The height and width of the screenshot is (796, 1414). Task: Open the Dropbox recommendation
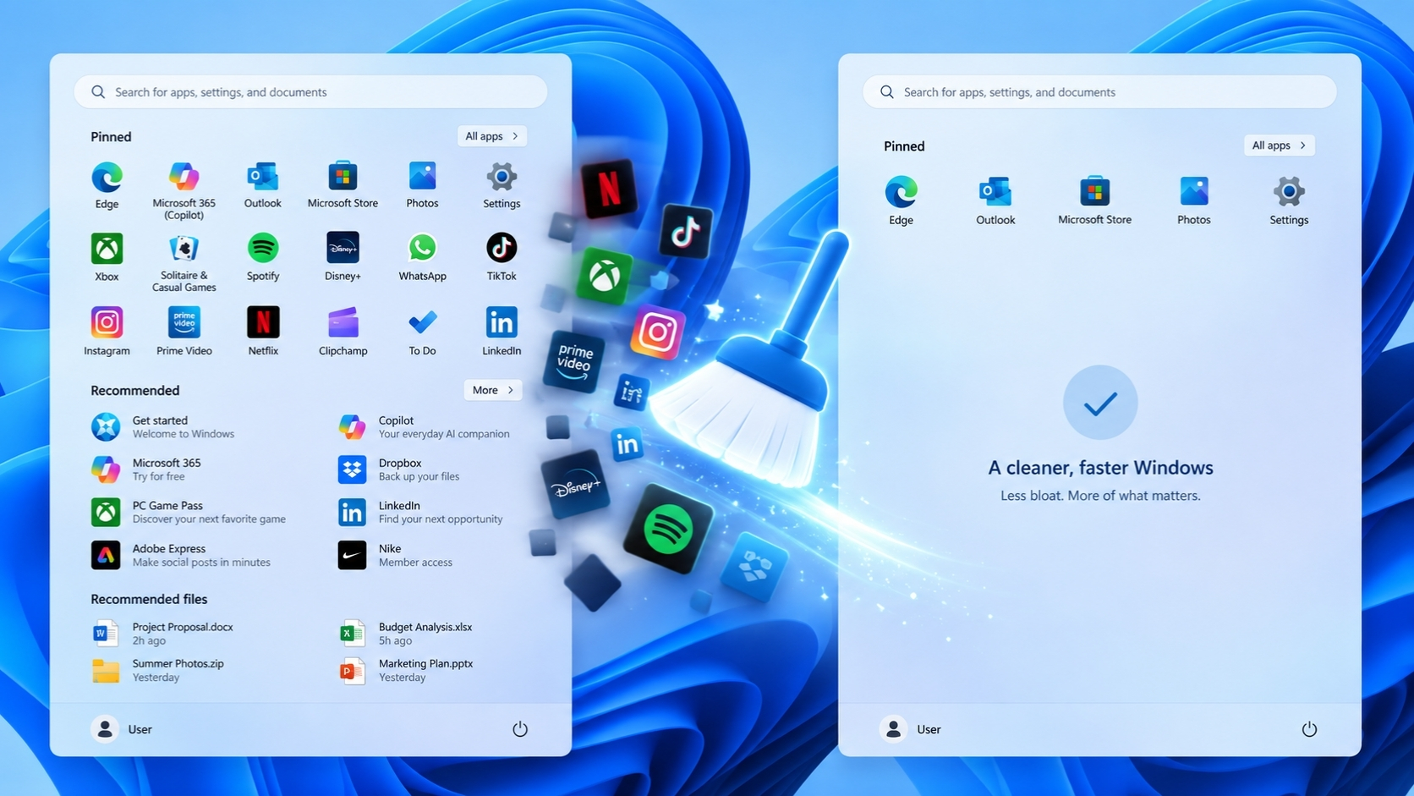pos(399,469)
